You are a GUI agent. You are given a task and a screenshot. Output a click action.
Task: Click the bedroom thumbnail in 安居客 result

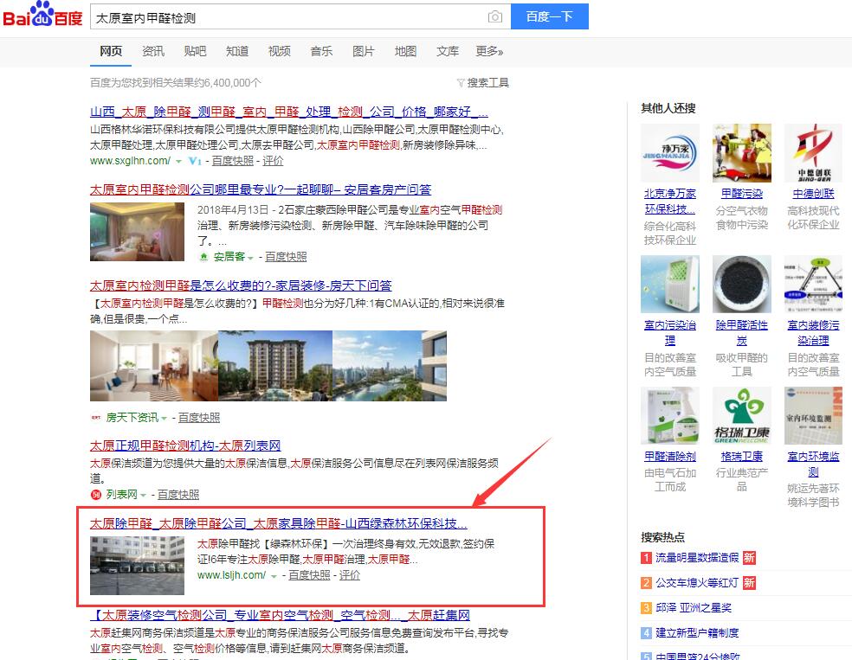point(137,232)
